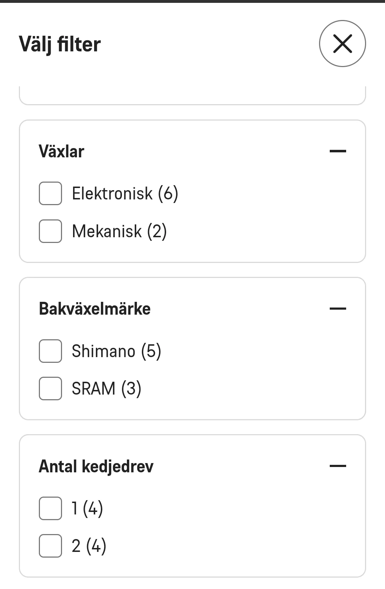Viewport: 385px width, 589px height.
Task: Check the Shimano checkbox
Action: click(x=50, y=351)
